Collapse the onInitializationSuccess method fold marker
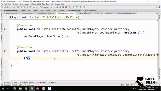 pos(9,33)
